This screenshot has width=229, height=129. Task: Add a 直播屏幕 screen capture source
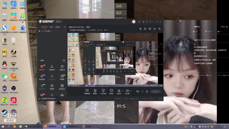pyautogui.click(x=87, y=91)
